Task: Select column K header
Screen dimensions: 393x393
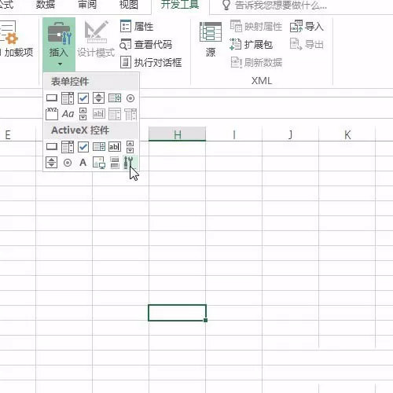Action: (x=347, y=134)
